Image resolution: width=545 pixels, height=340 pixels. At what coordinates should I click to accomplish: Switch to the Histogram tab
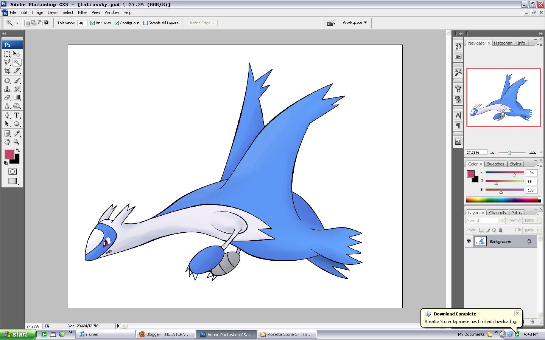(503, 43)
